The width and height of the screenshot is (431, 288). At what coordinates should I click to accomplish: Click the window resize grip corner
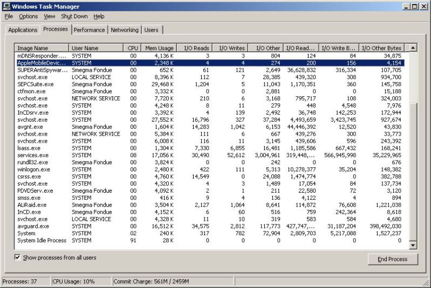click(426, 282)
